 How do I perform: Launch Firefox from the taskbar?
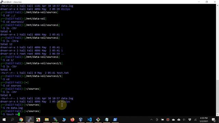pyautogui.click(x=72, y=120)
